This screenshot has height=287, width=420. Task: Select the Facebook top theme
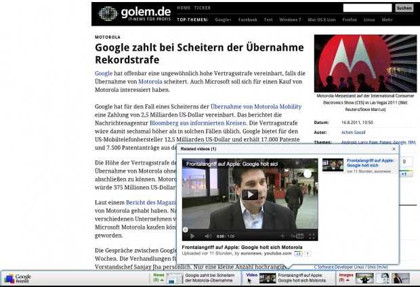pos(248,20)
